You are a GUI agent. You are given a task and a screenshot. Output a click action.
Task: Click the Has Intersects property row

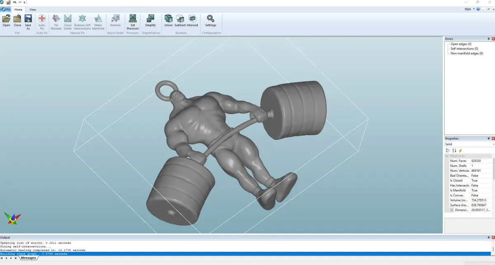coord(470,185)
